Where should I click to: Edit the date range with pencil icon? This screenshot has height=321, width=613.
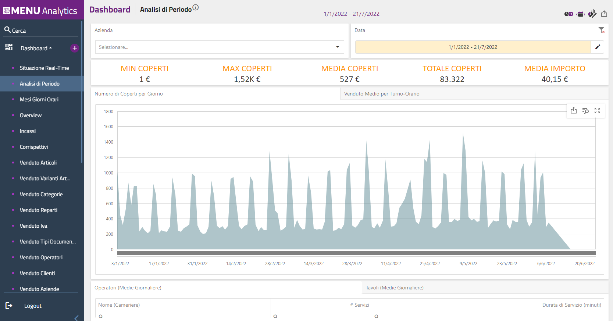tap(598, 47)
